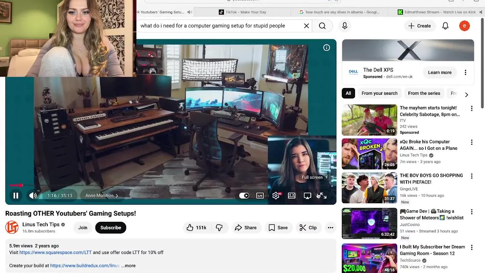Switch to the Google sky dives tab

pos(339,12)
